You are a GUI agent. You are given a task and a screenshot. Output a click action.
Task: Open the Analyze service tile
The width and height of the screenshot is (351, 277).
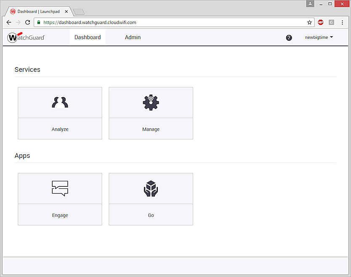60,102
